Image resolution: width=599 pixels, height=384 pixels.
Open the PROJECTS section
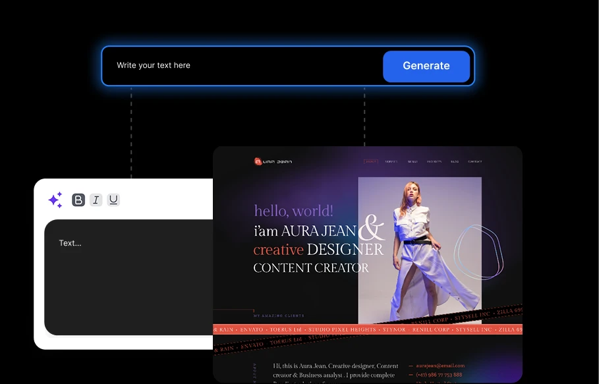434,161
